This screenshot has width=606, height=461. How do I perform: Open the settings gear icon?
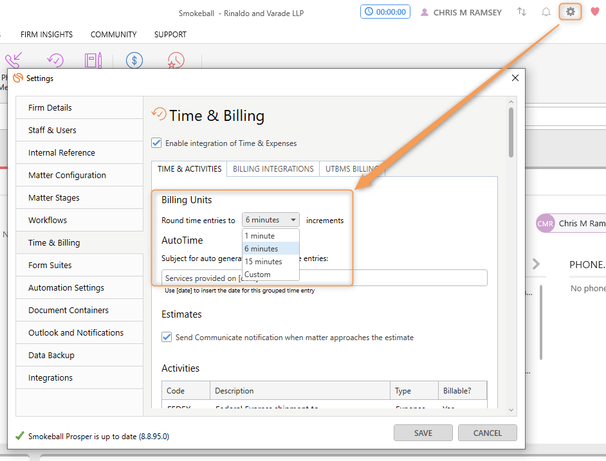(570, 12)
